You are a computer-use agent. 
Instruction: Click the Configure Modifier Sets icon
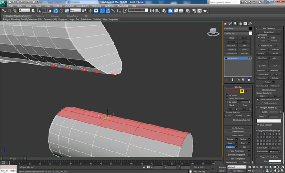click(x=249, y=80)
